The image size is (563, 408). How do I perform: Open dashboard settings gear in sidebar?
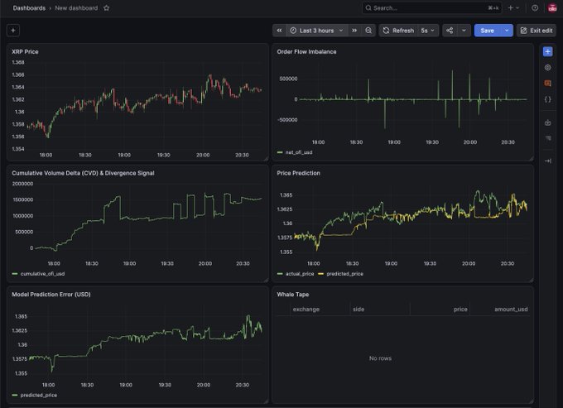[x=547, y=68]
